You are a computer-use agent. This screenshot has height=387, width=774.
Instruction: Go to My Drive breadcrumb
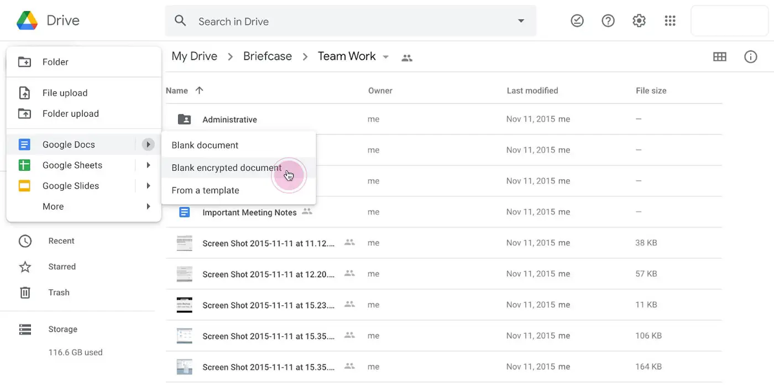coord(194,56)
